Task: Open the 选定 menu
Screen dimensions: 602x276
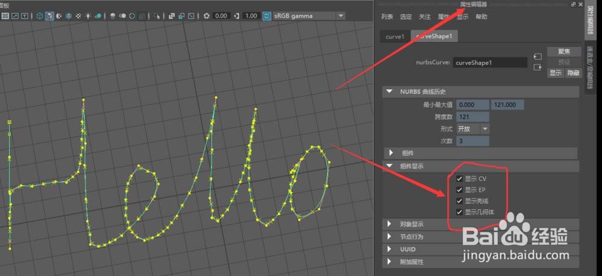Action: click(406, 17)
